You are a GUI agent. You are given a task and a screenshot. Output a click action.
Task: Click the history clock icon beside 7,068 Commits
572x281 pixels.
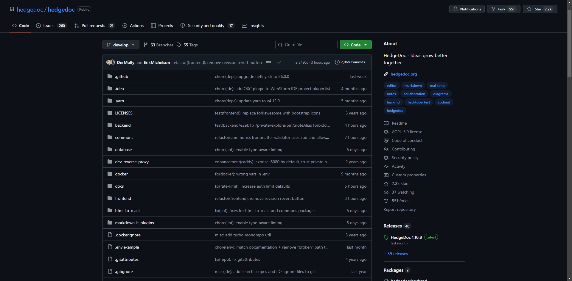[337, 62]
